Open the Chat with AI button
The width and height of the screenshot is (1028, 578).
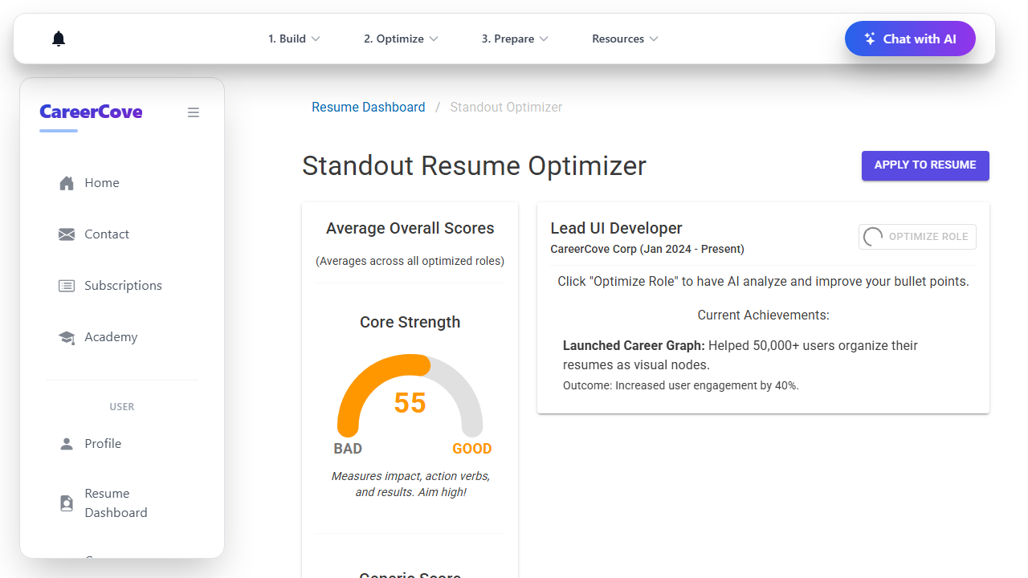click(910, 39)
